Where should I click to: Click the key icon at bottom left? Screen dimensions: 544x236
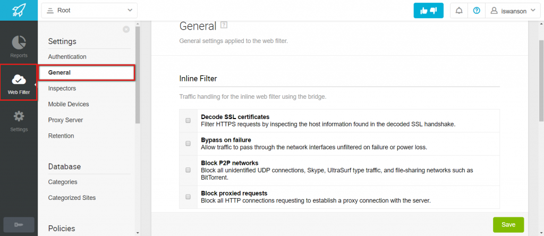click(x=19, y=225)
